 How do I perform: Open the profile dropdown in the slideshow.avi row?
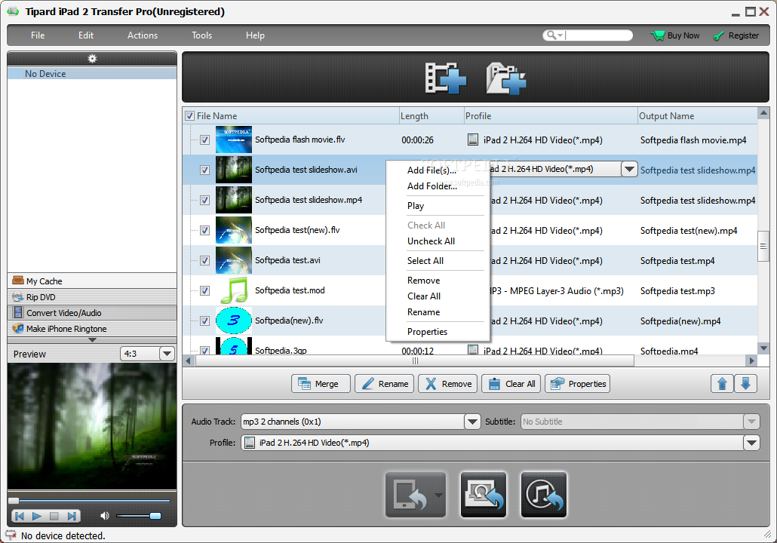[629, 169]
